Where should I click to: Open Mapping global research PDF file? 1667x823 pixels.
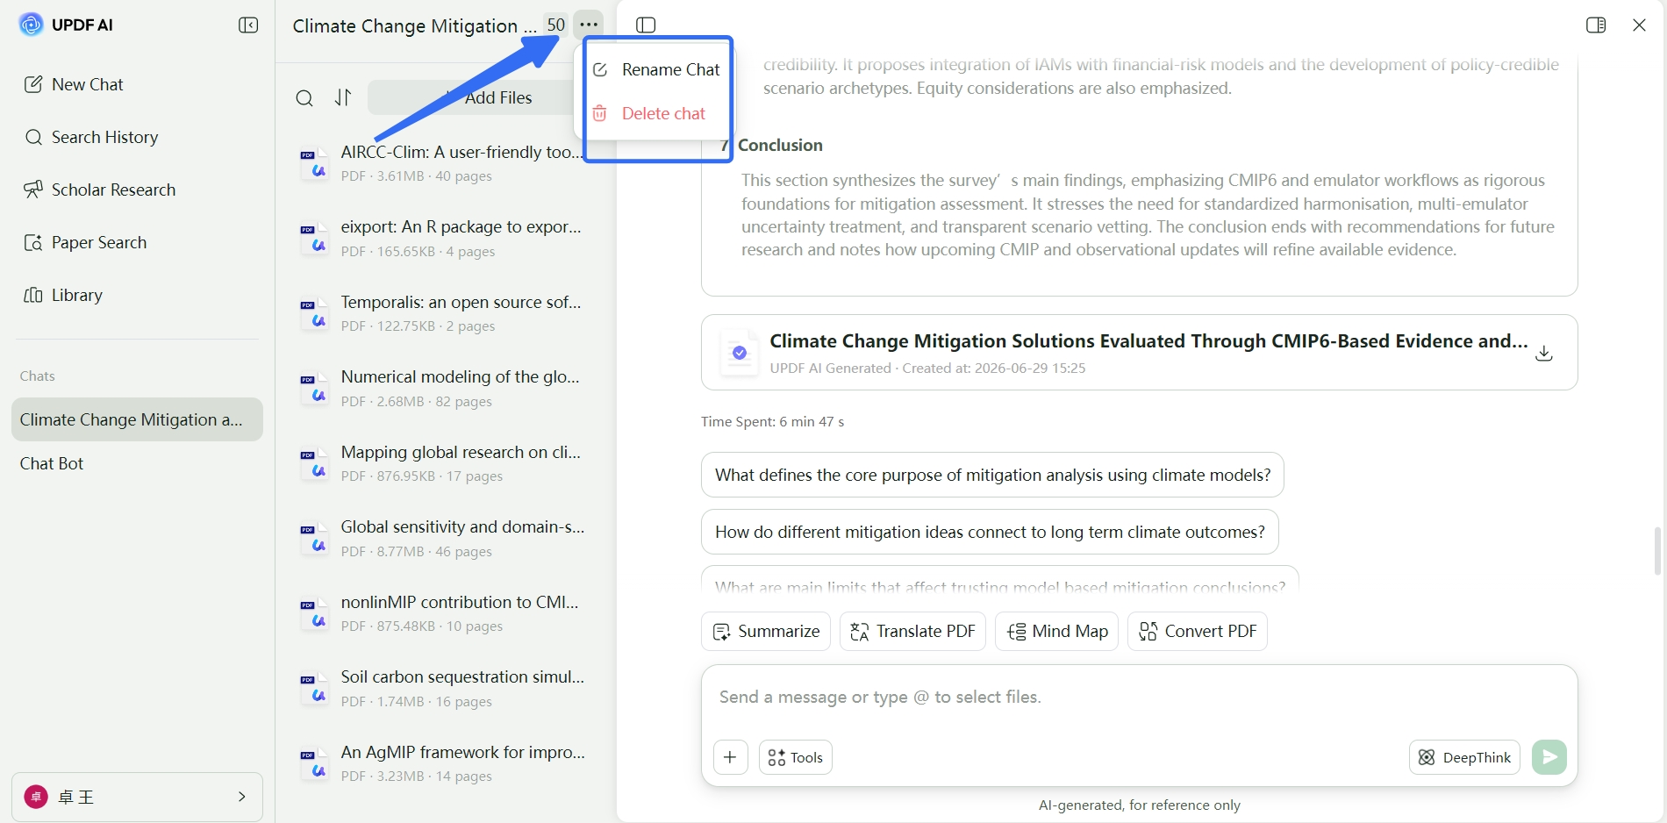[x=443, y=463]
